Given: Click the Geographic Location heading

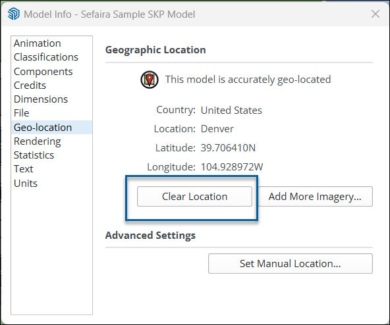Looking at the screenshot, I should [155, 50].
